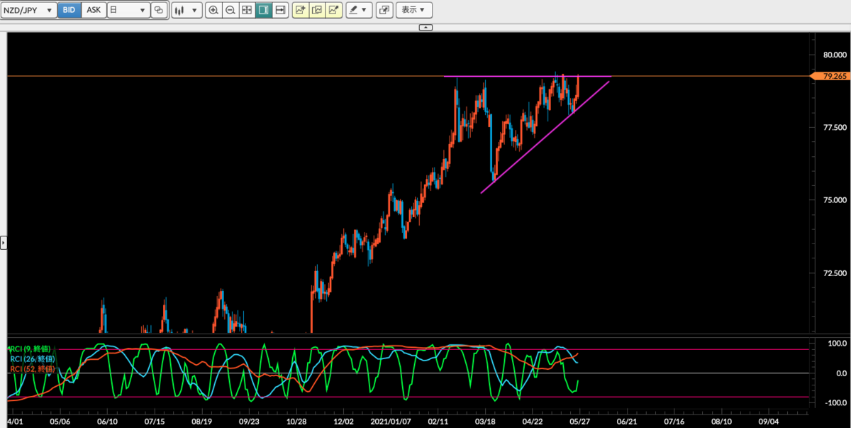Click the chart link icon beside timeframe
The image size is (851, 428).
click(x=158, y=10)
